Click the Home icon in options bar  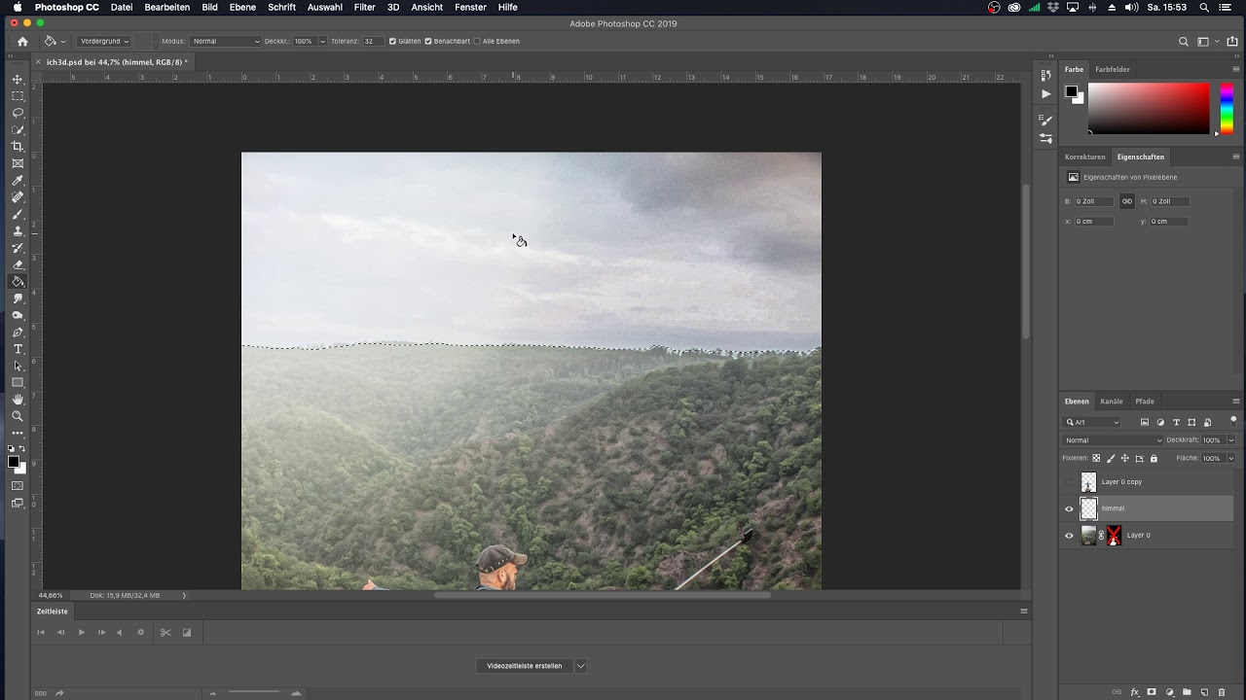coord(22,42)
